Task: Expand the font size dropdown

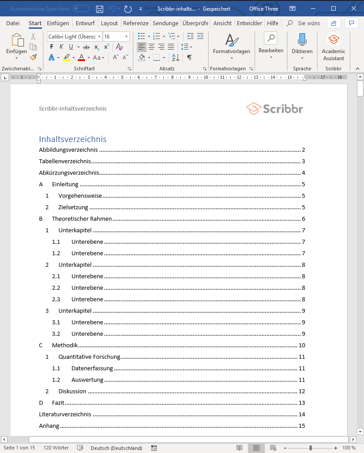Action: (127, 37)
